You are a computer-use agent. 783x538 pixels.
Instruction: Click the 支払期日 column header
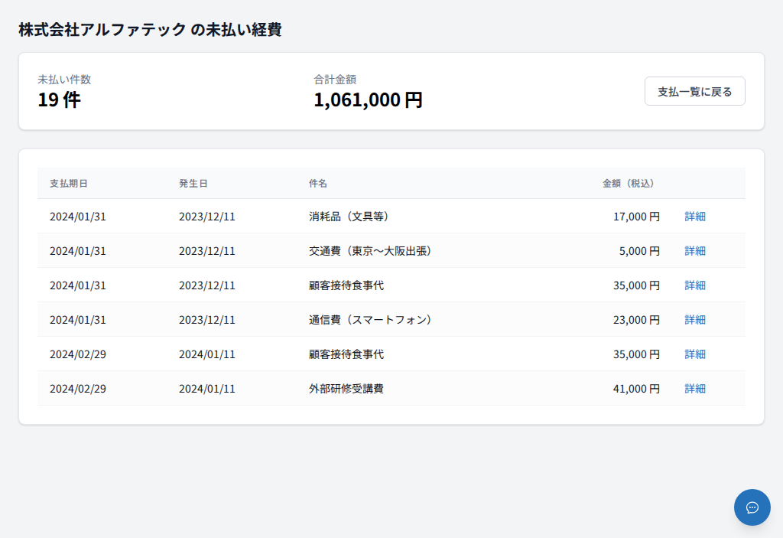click(68, 184)
